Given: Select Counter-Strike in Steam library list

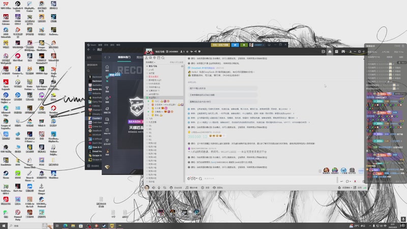Looking at the screenshot, I should 95,118.
